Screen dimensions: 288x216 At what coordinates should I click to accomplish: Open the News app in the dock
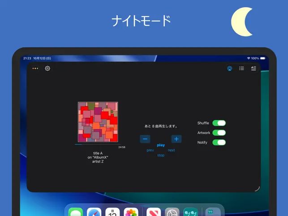point(154,212)
